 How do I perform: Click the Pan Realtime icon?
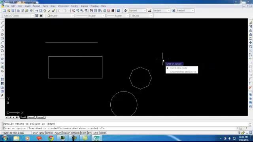pyautogui.click(x=73, y=11)
